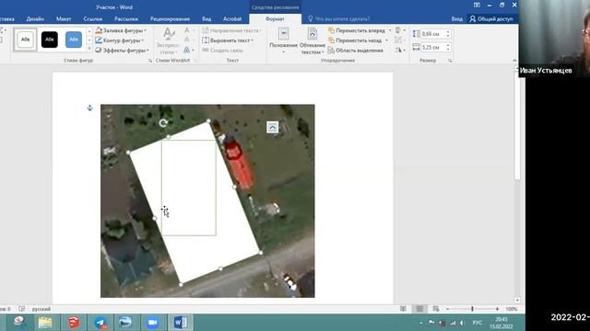
Task: Click the spelling check status icon
Action: [x=22, y=309]
